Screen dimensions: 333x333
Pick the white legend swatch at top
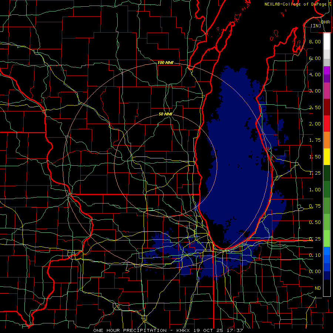point(327,41)
